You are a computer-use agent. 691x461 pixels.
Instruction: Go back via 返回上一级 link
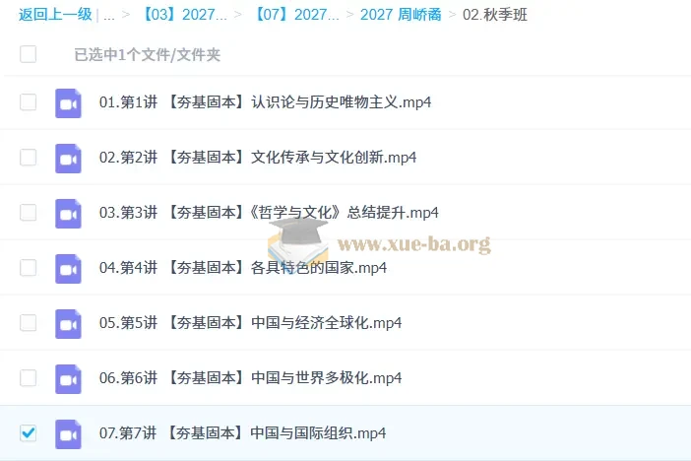pos(55,15)
